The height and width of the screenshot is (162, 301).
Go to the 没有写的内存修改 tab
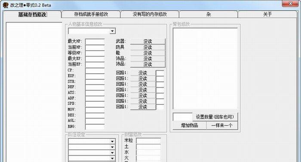[150, 14]
